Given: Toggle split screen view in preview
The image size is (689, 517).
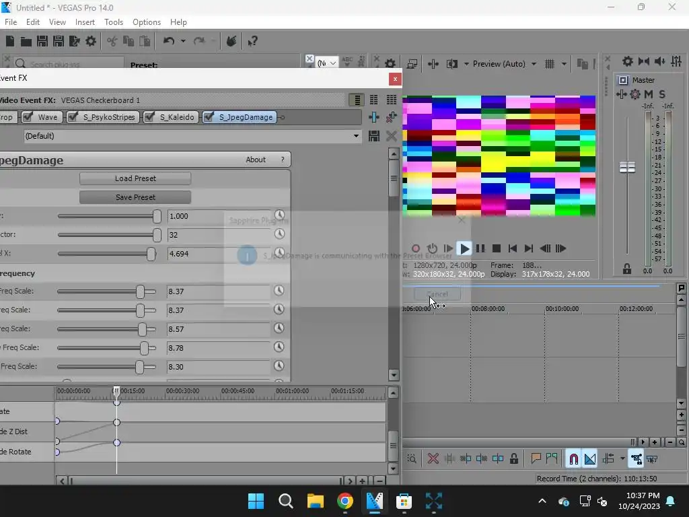Looking at the screenshot, I should 451,64.
